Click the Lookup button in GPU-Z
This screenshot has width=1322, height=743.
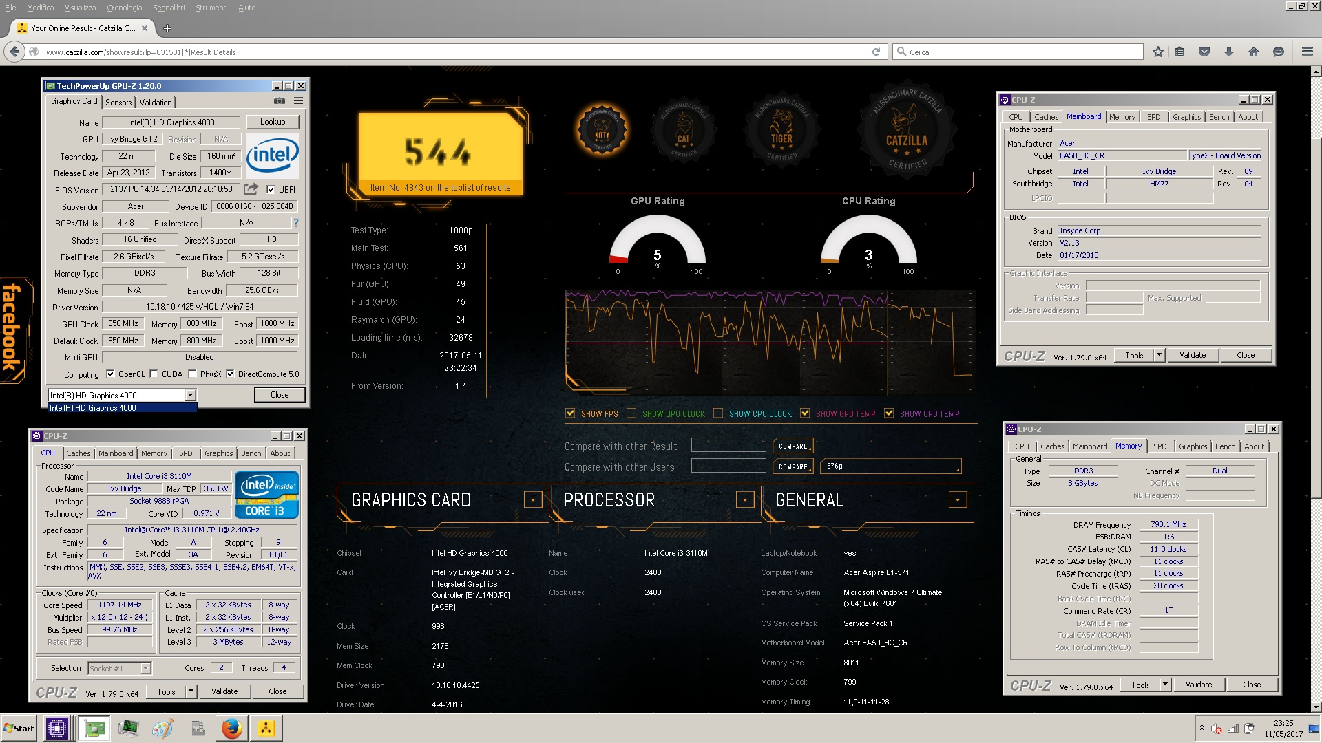273,122
